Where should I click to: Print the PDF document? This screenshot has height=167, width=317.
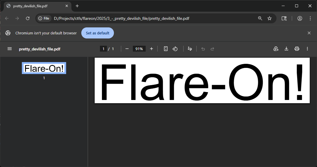[297, 49]
